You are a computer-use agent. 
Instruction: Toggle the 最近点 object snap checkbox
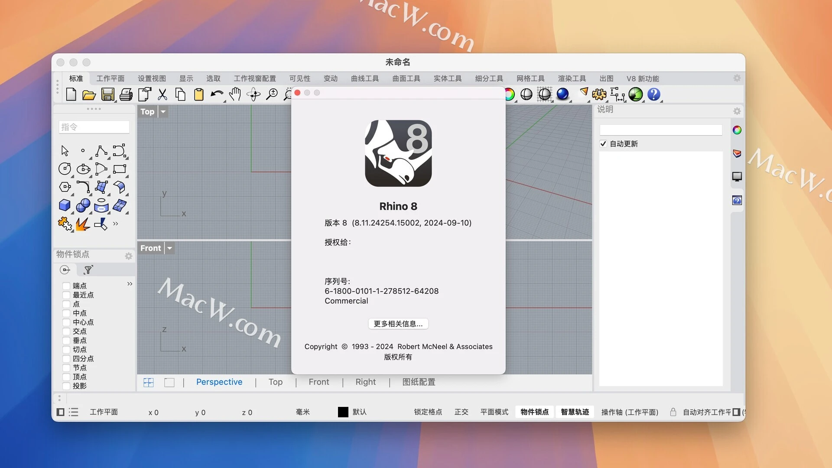(x=66, y=295)
